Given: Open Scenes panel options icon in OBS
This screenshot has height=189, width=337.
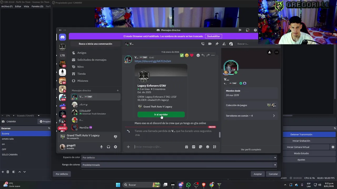Looking at the screenshot, I should [x=49, y=128].
